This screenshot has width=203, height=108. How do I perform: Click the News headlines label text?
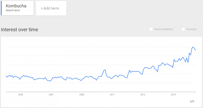pyautogui.click(x=163, y=29)
